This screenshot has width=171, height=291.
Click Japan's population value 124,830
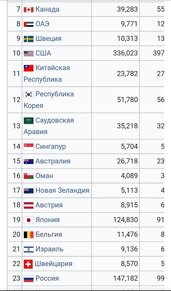(125, 220)
